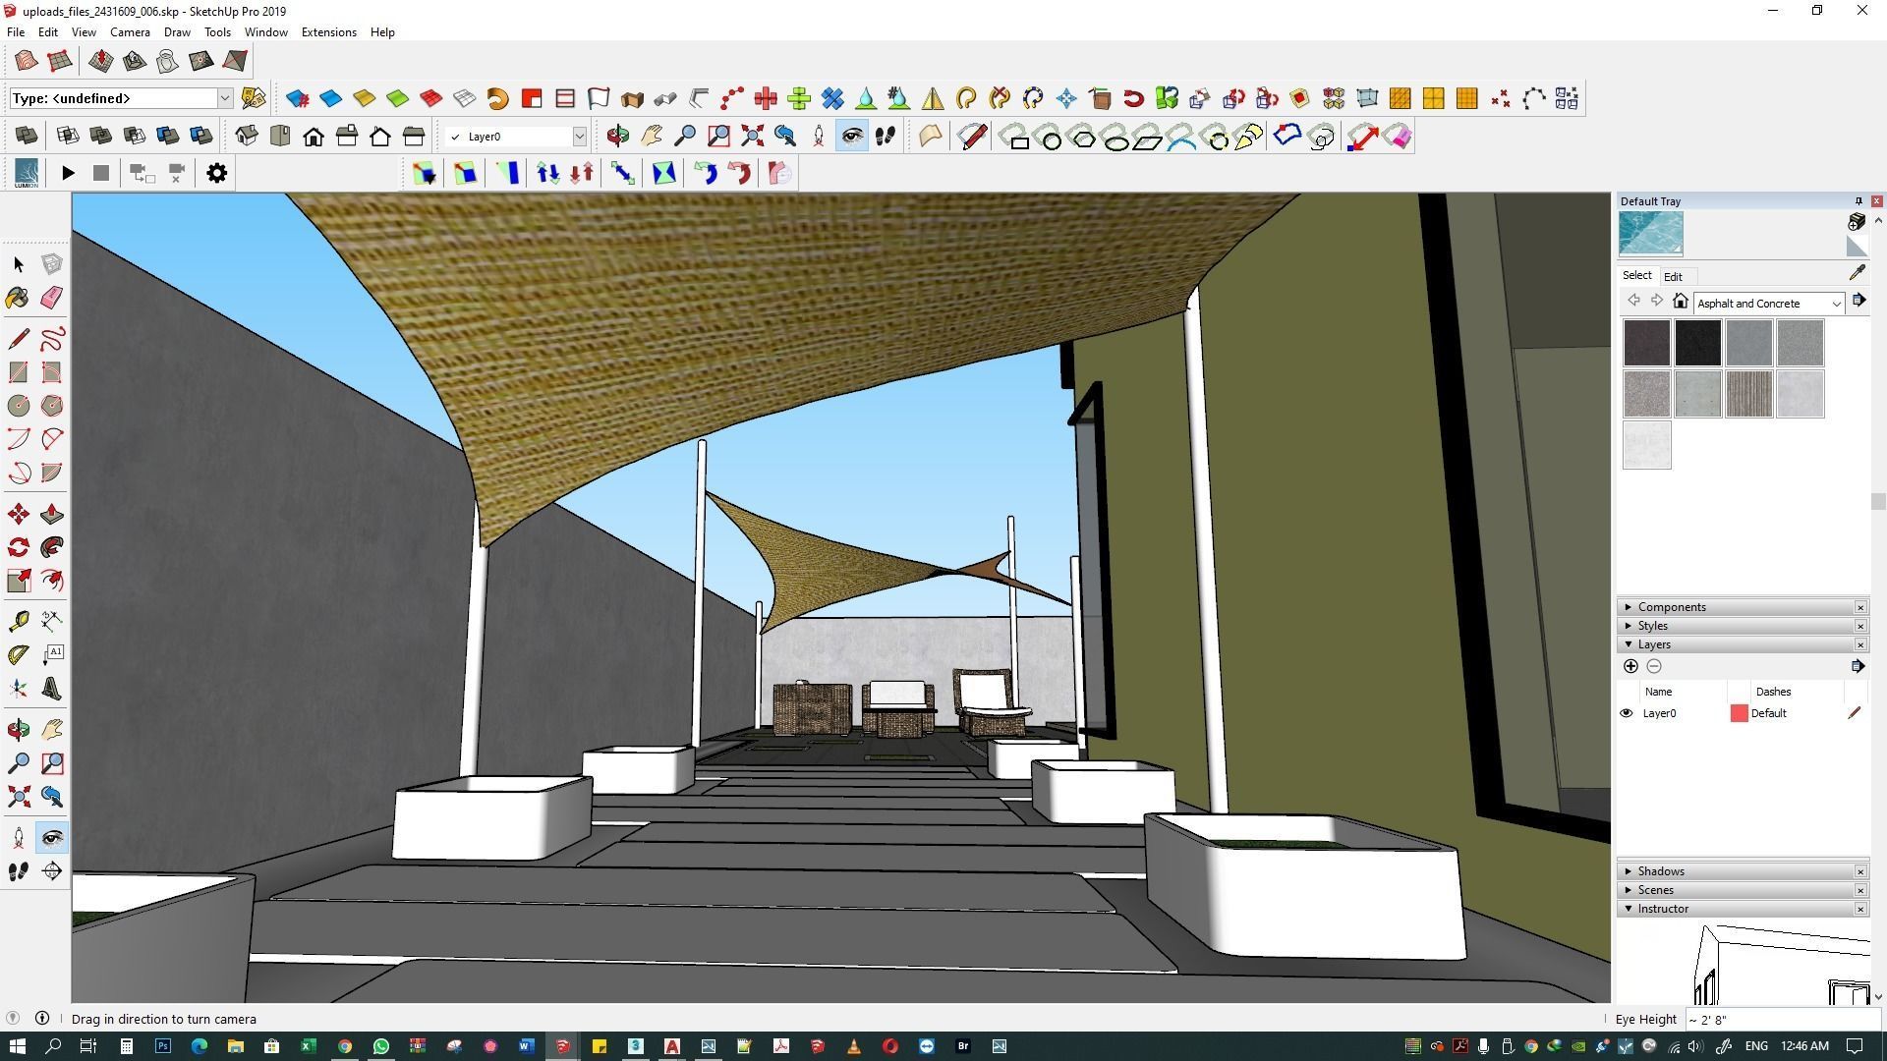Activate the Tape Measure tool
Image resolution: width=1887 pixels, height=1061 pixels.
18,621
